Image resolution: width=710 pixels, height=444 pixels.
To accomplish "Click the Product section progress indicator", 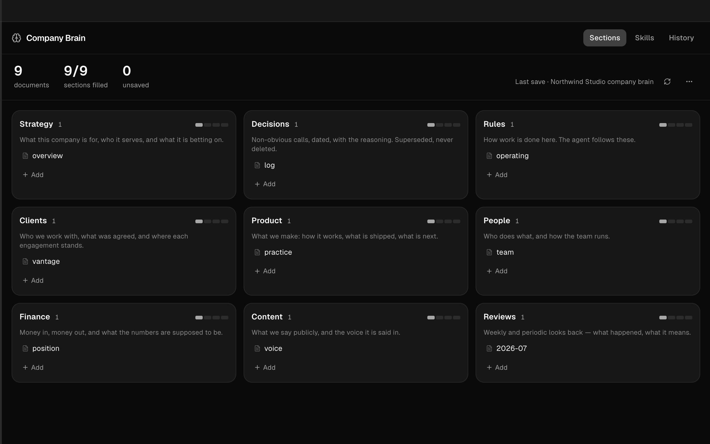I will (x=444, y=221).
